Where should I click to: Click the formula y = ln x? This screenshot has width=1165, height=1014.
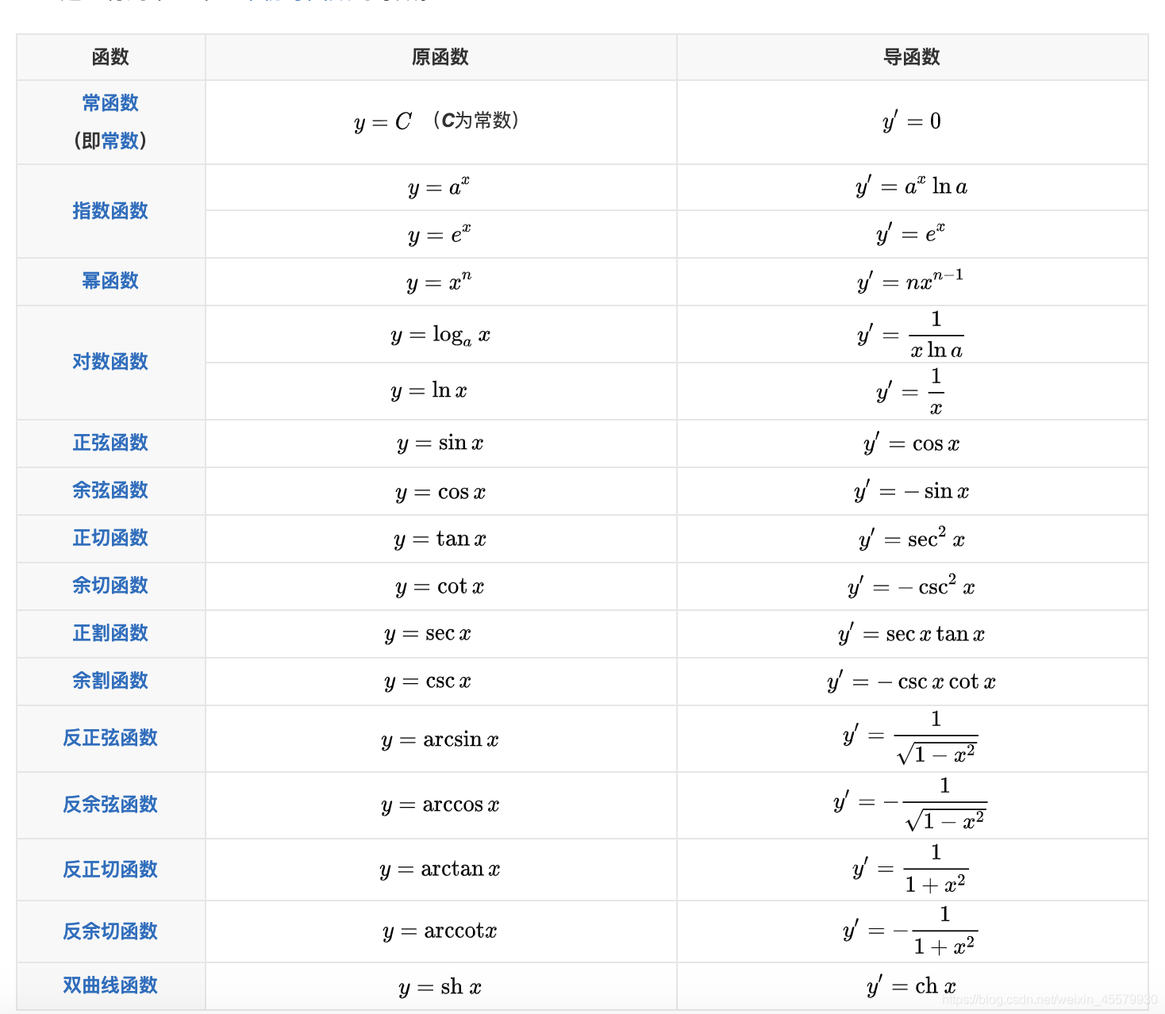click(429, 391)
